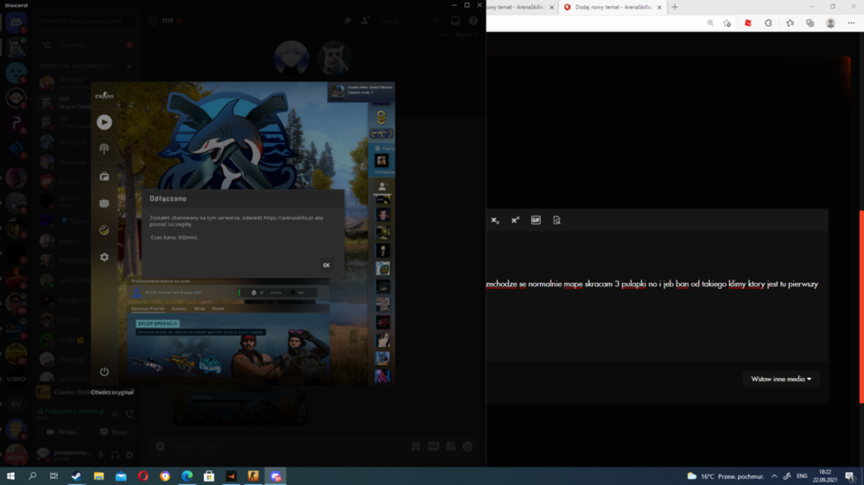Add friends to DM icon in Discord
The image size is (864, 485).
click(365, 21)
